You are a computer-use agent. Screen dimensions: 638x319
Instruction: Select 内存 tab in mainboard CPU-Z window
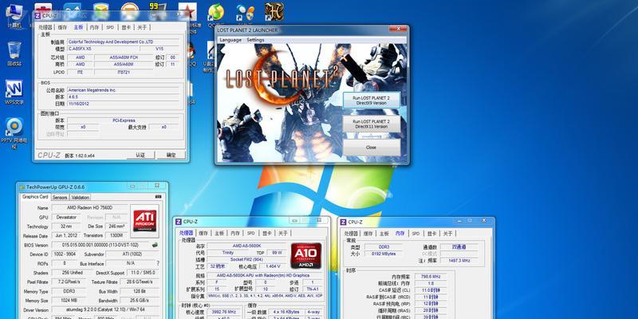click(x=94, y=27)
